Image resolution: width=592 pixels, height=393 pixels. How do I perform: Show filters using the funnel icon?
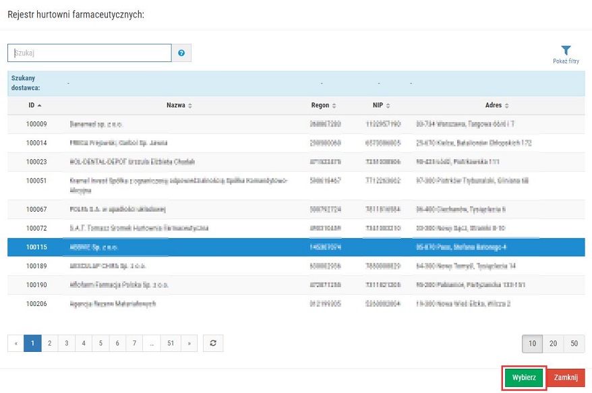click(x=566, y=55)
